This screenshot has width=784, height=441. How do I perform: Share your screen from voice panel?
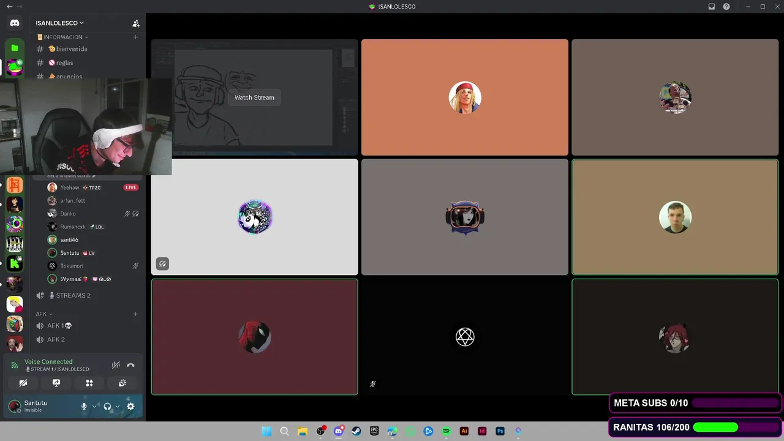point(56,383)
